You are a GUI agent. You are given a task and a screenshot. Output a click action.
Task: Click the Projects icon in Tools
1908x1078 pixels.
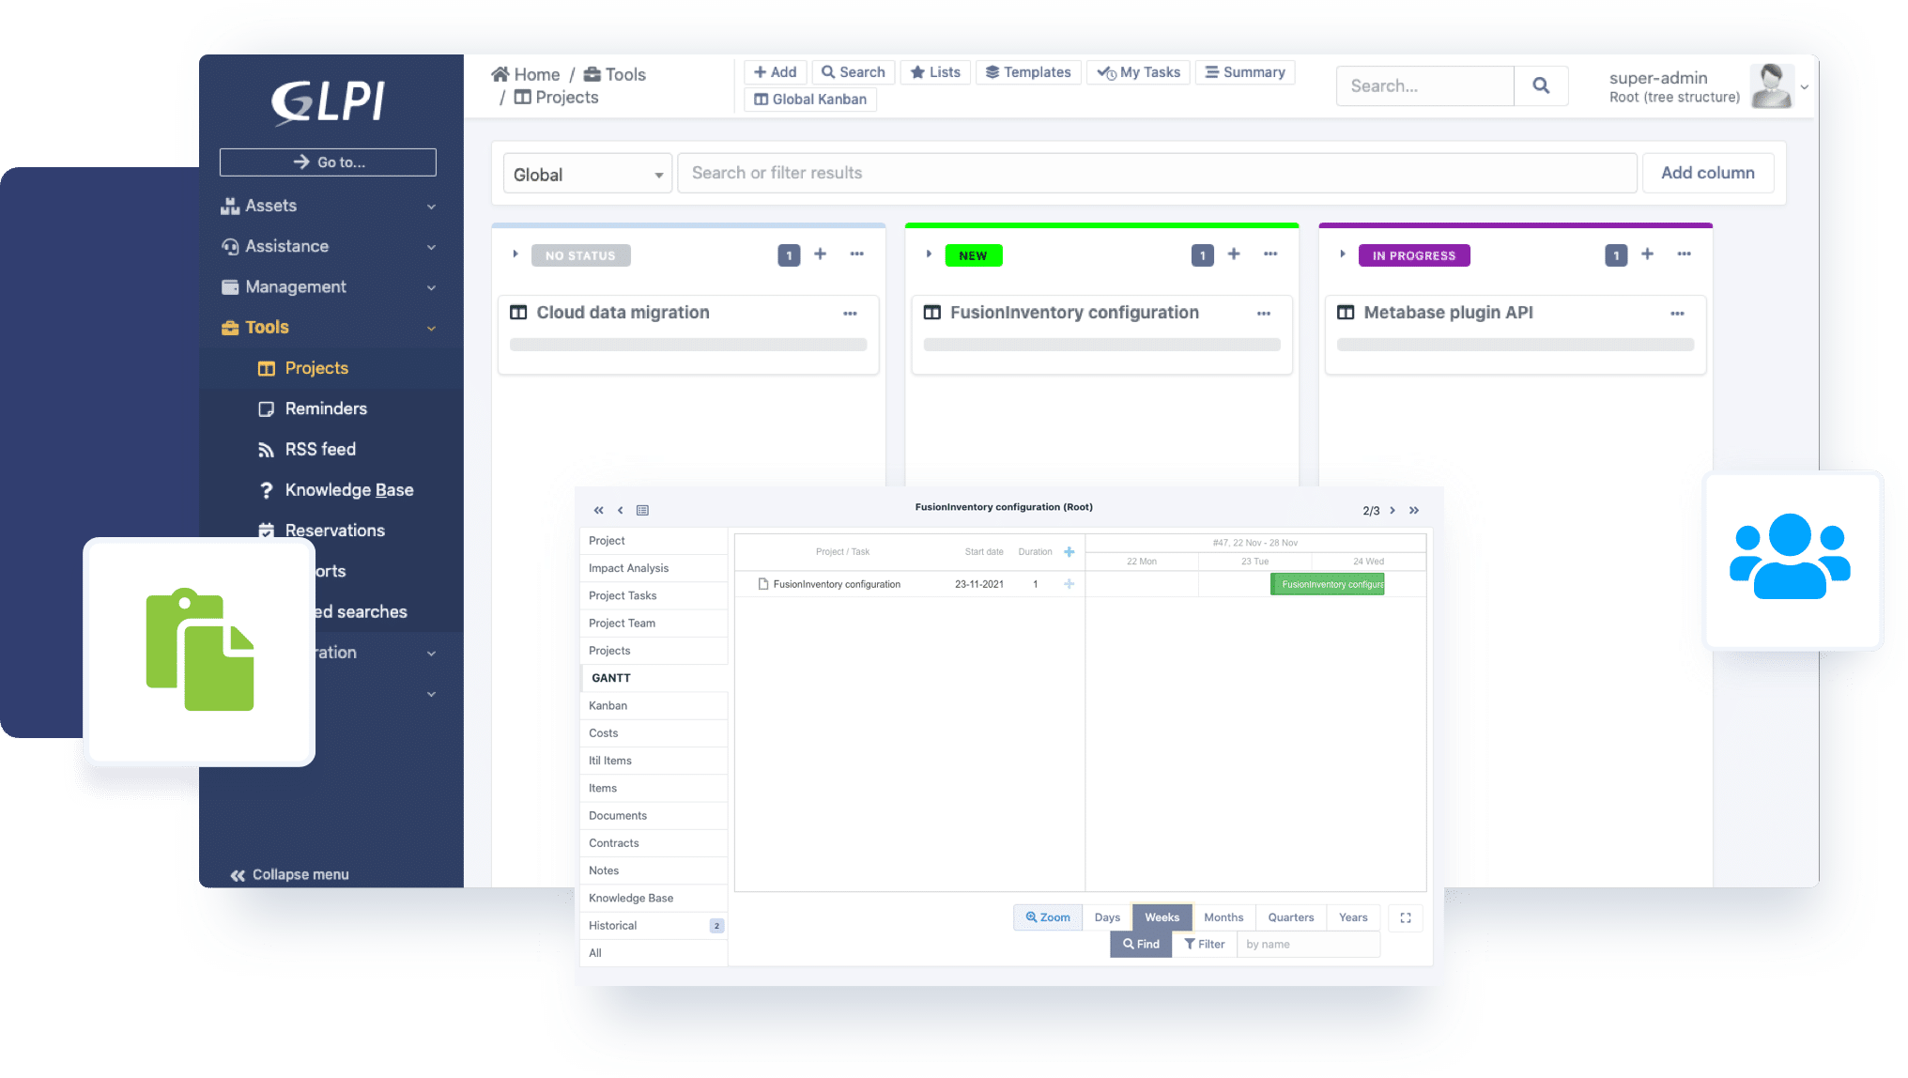point(264,368)
